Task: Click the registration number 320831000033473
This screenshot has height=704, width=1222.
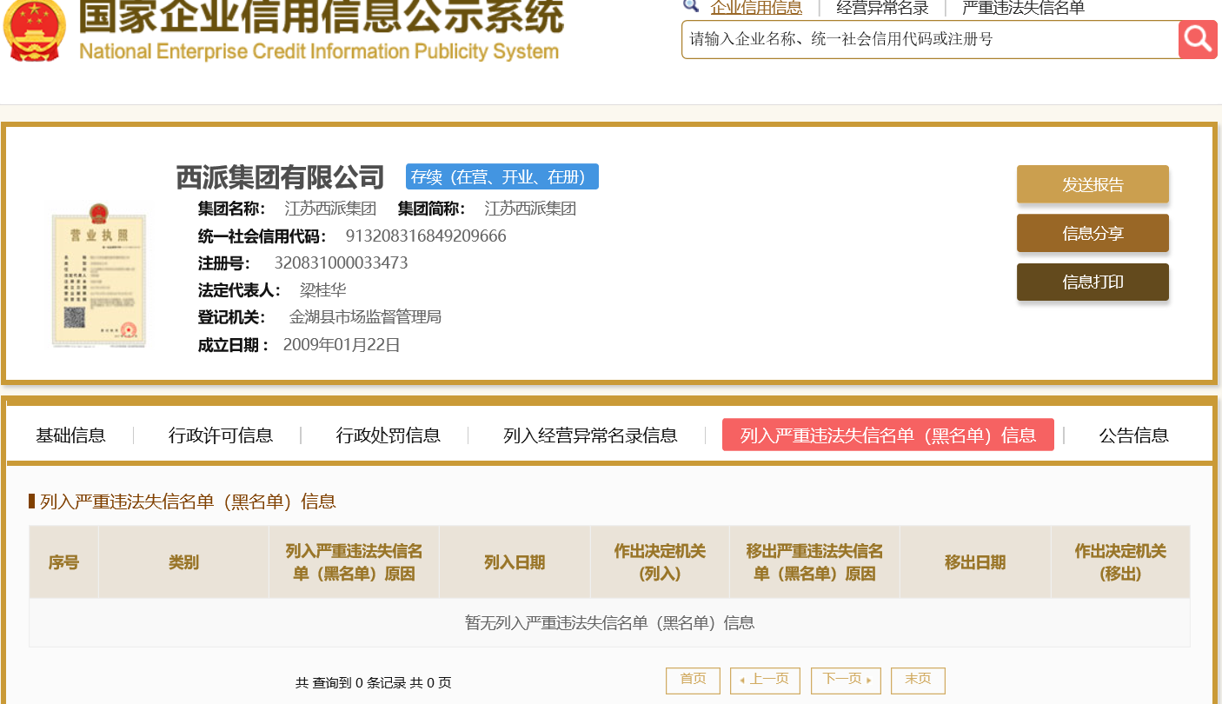Action: point(341,263)
